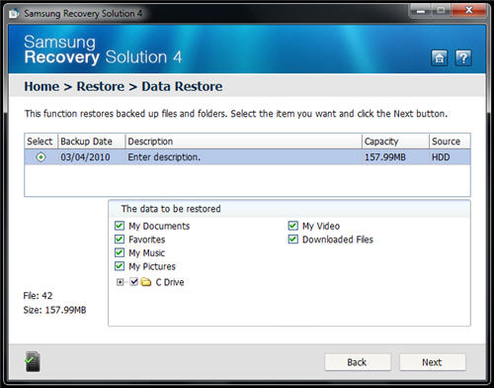Go to Restore in the breadcrumb

pos(101,86)
